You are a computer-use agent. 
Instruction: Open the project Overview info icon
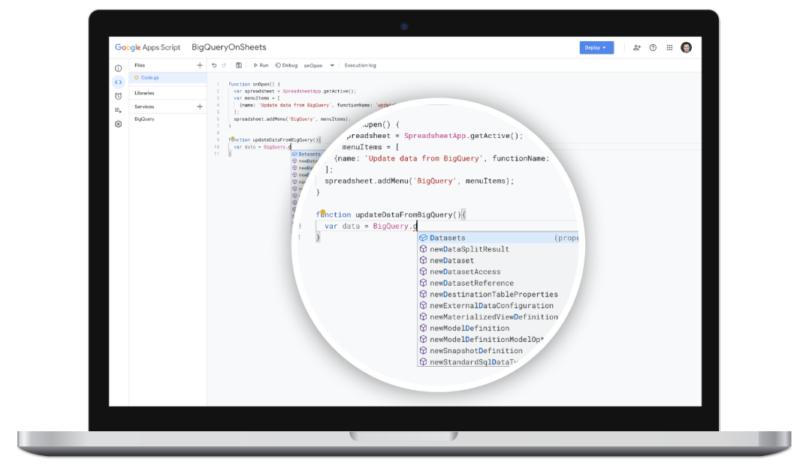coord(118,68)
